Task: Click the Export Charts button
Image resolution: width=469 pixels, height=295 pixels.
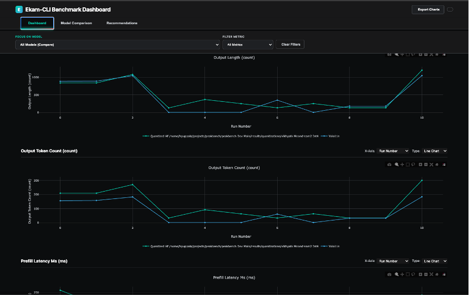Action: (427, 9)
